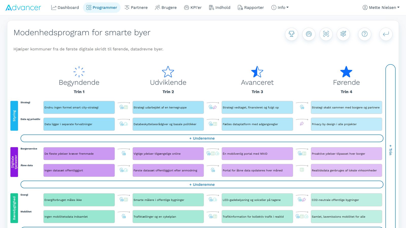Screen dimensions: 406x228
Task: Click the 'Data og privatliv' subtopic label
Action: click(30, 119)
